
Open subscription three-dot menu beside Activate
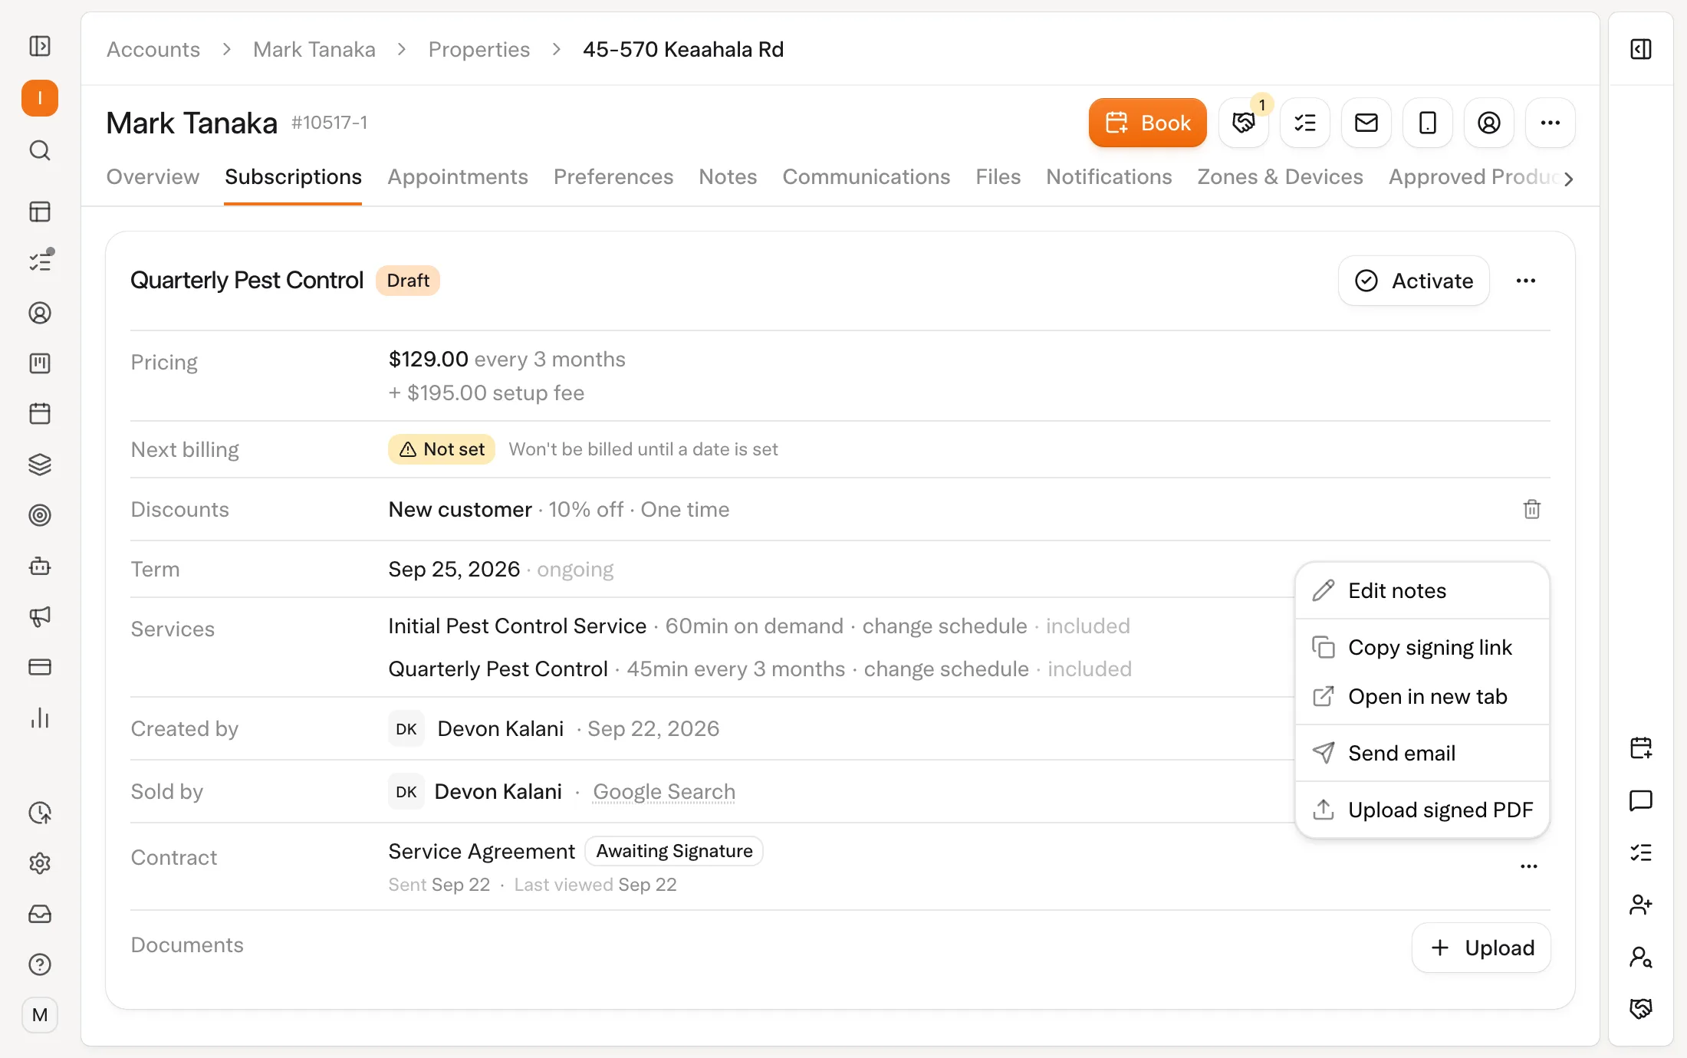tap(1526, 281)
